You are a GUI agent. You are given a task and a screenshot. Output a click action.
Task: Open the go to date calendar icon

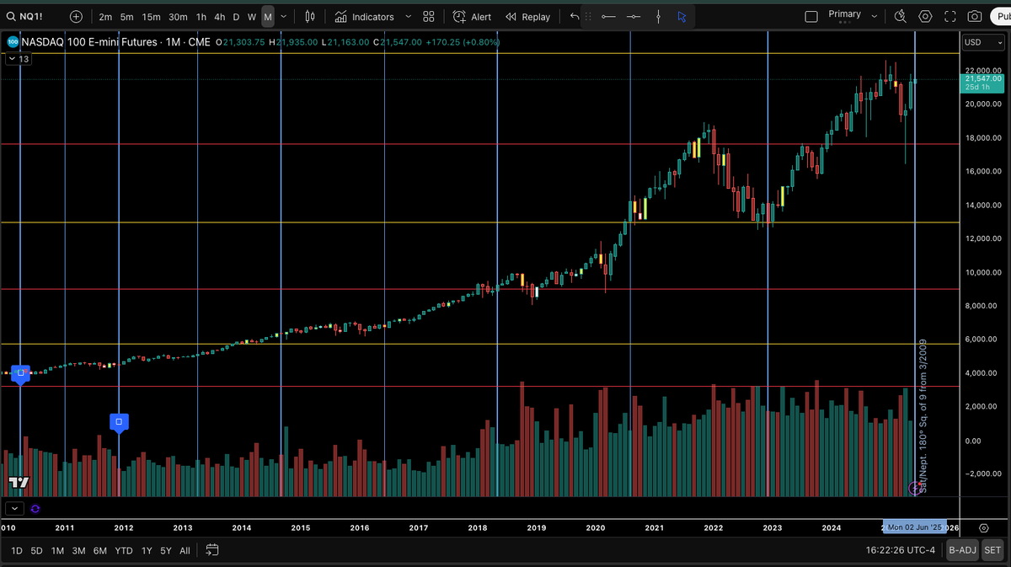point(212,550)
